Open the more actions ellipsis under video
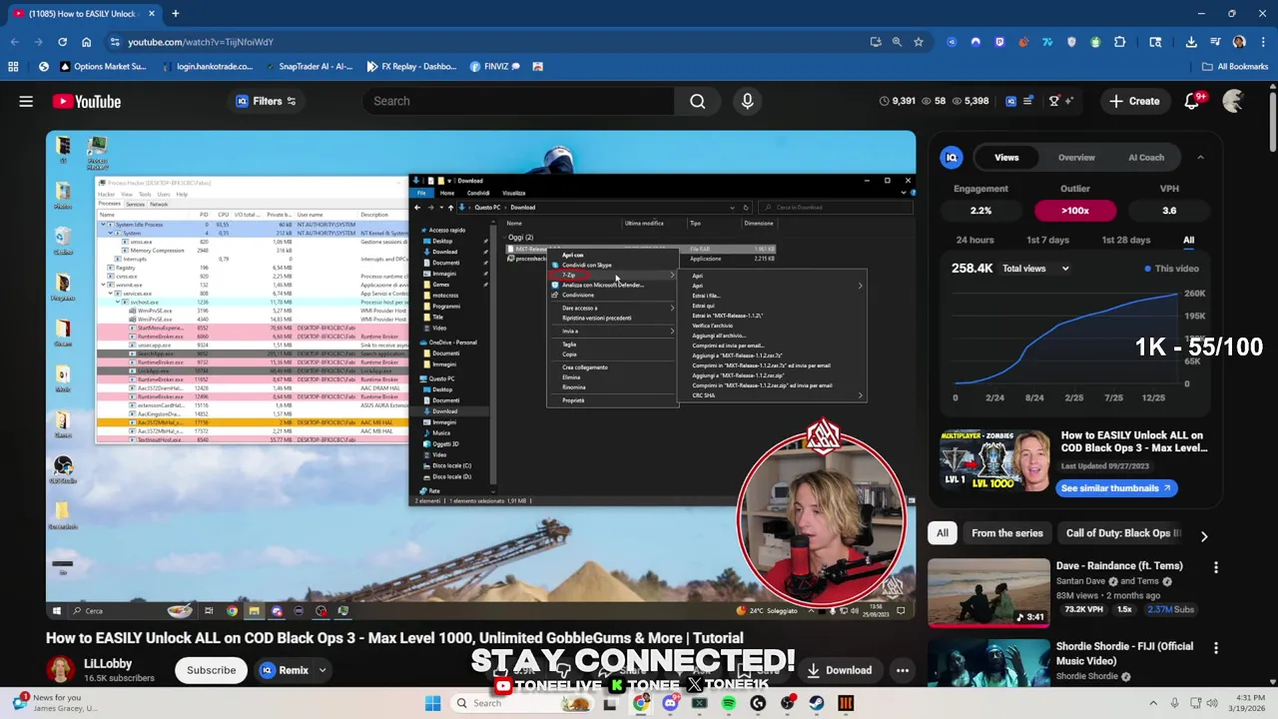 tap(903, 670)
